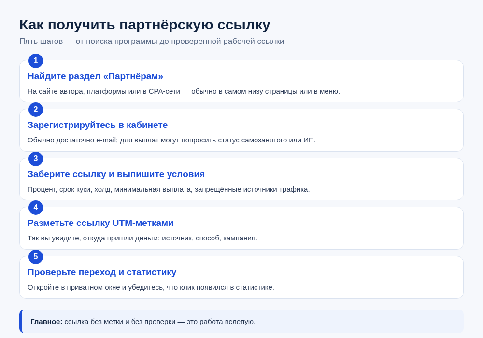
Task: Click the step 4 number badge
Action: point(36,208)
